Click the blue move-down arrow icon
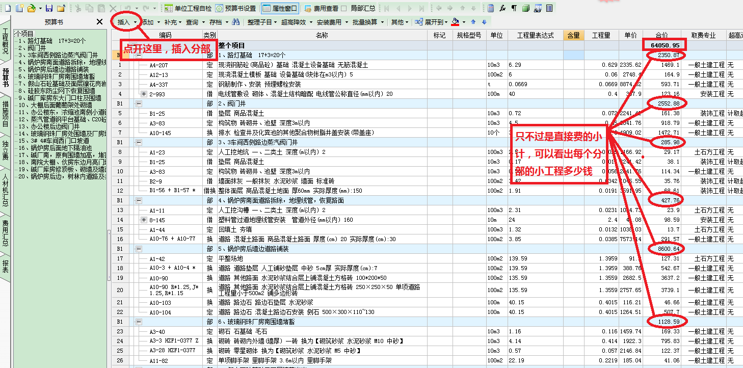The width and height of the screenshot is (743, 368). click(x=484, y=22)
